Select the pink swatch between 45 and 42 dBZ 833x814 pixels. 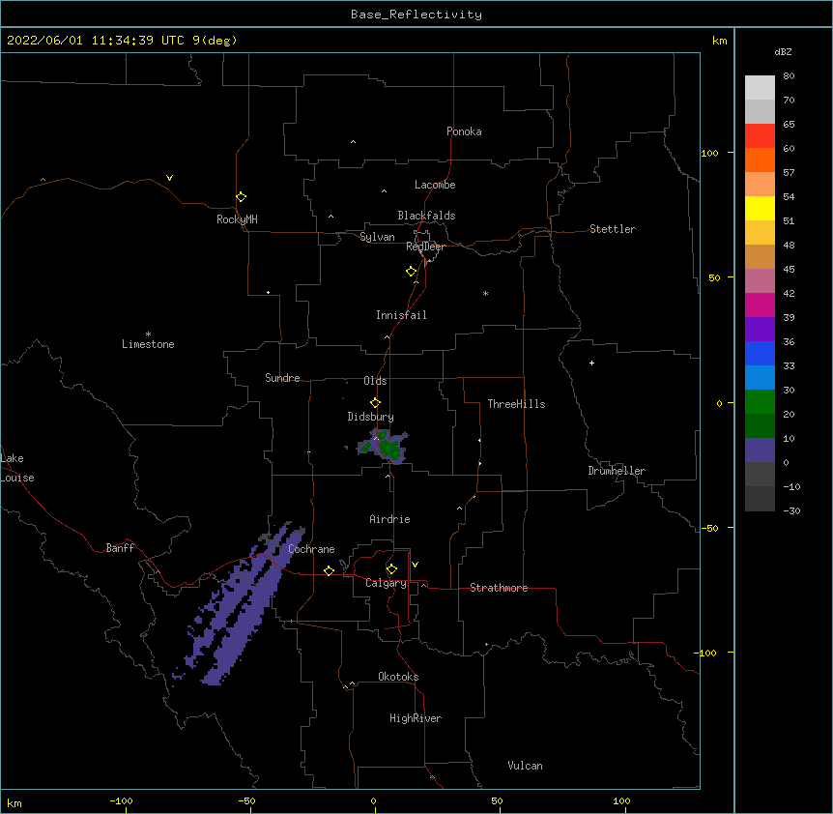click(x=760, y=281)
